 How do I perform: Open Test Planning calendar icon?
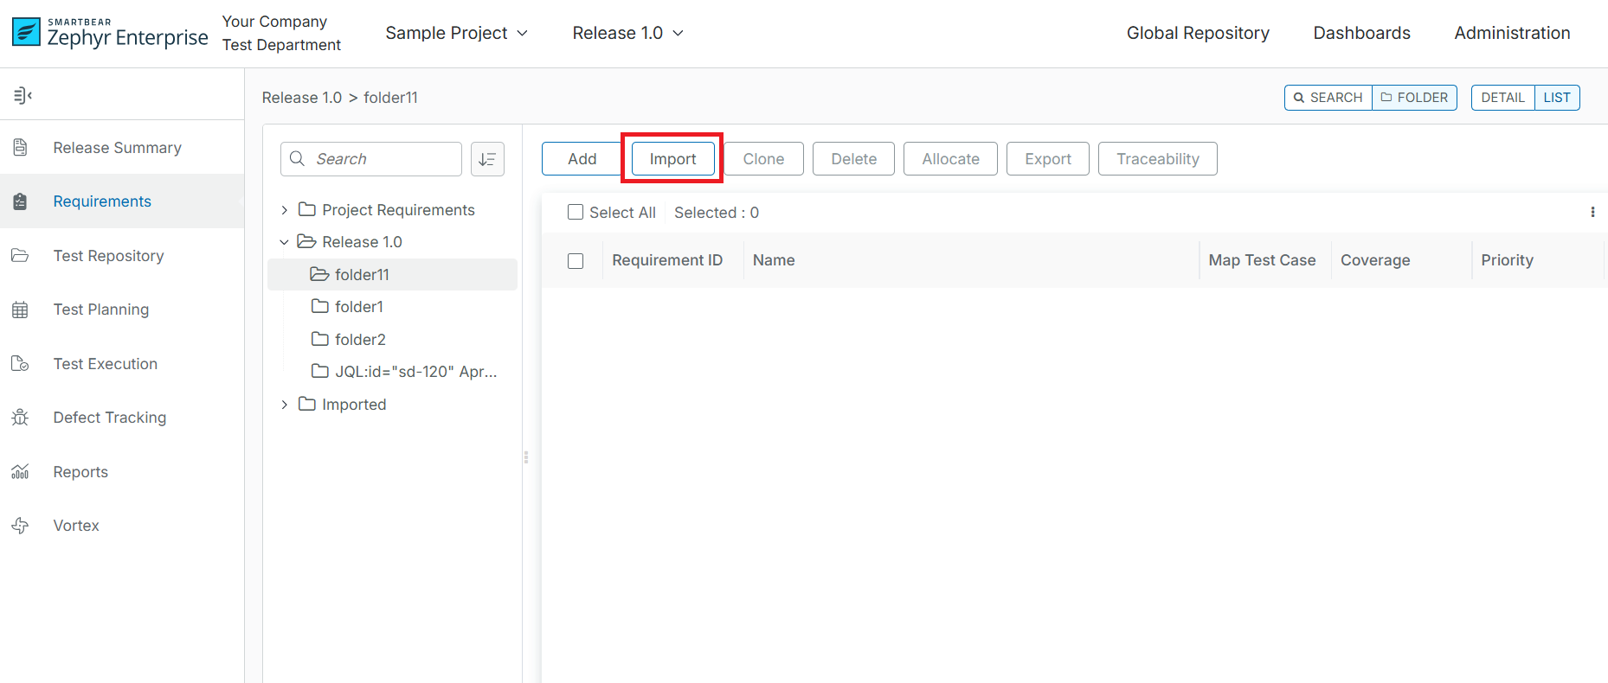pos(21,310)
